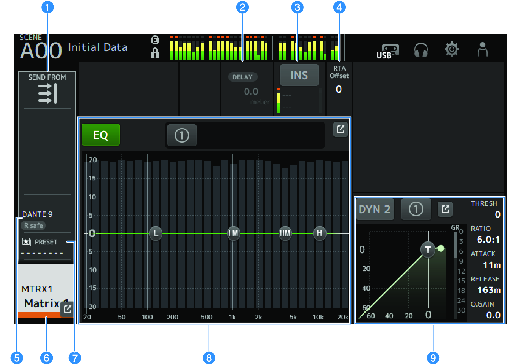The image size is (511, 364).
Task: Select the LM band handle on EQ
Action: (233, 233)
